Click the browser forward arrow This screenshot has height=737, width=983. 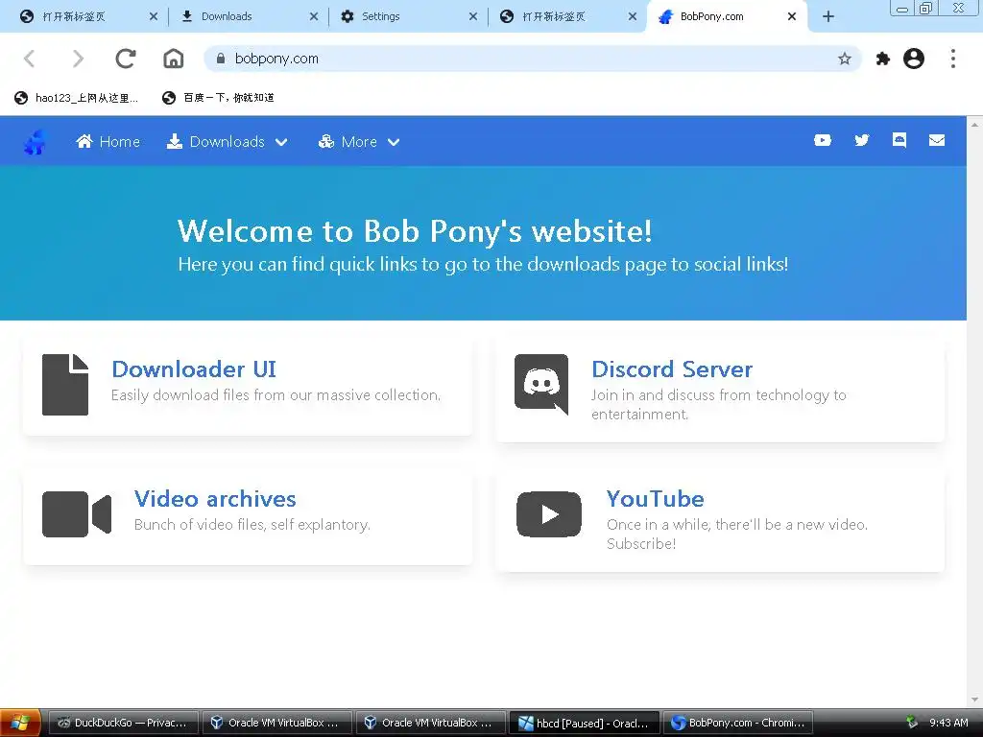tap(77, 59)
